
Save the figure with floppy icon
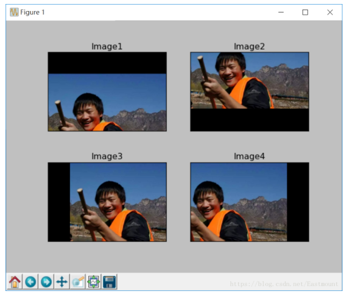[x=109, y=281]
